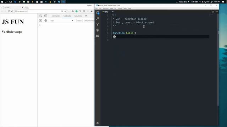Open the Edit menu in VS Code
227x127 pixels.
(x=100, y=8)
